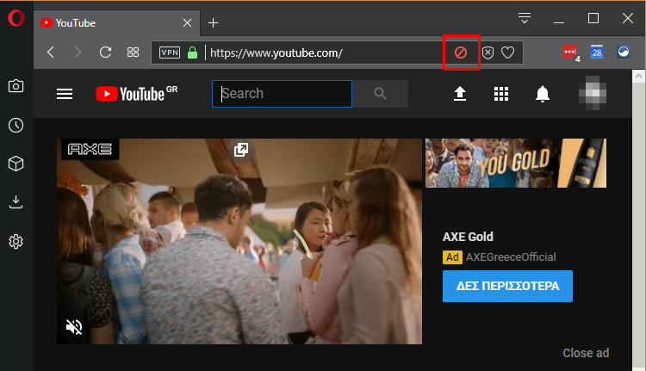
Task: Bookmark page with the heart icon
Action: pos(507,53)
